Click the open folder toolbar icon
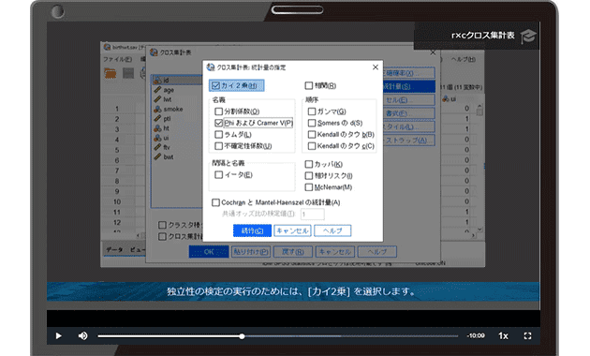Screen dimensions: 590x356 coord(111,73)
